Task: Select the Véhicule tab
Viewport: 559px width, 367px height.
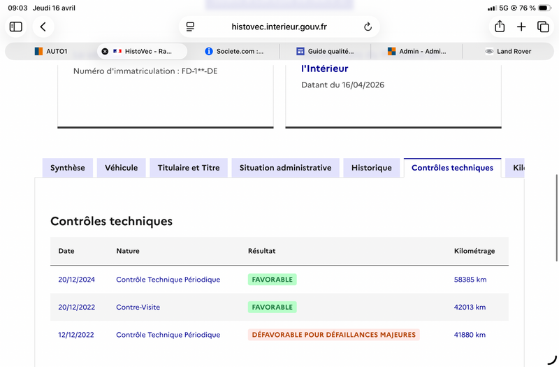Action: tap(121, 168)
